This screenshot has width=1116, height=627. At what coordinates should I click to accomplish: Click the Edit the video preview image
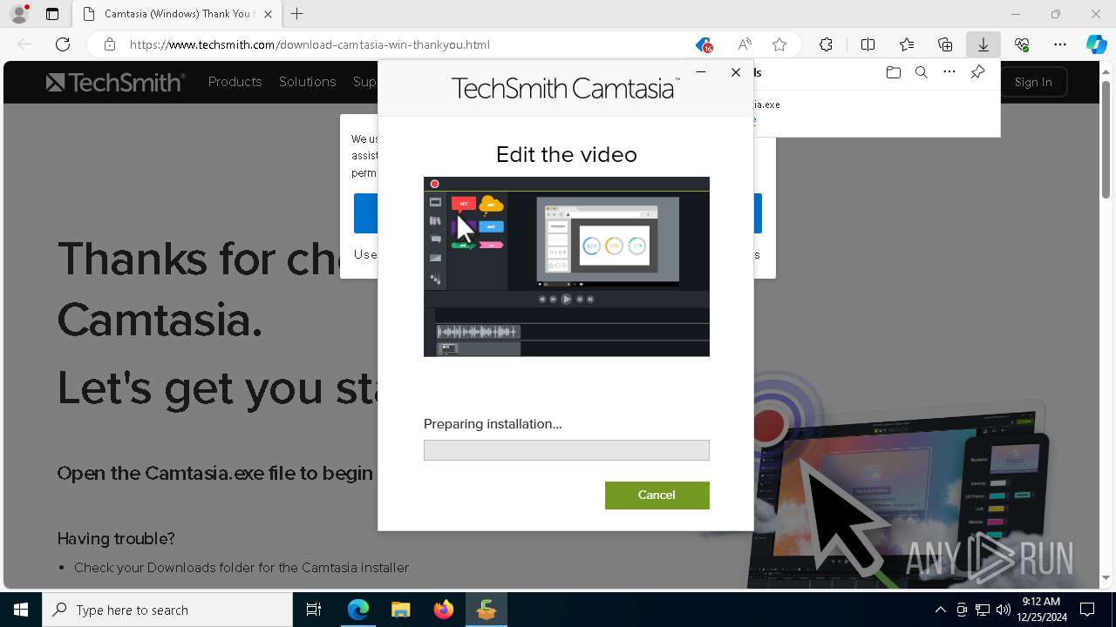coord(566,266)
